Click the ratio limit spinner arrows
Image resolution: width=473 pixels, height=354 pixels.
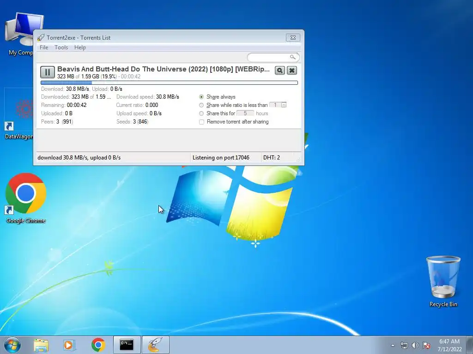(284, 105)
